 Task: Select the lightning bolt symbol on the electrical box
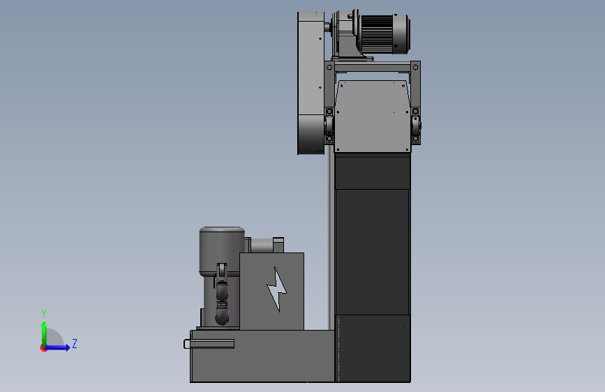(x=276, y=289)
